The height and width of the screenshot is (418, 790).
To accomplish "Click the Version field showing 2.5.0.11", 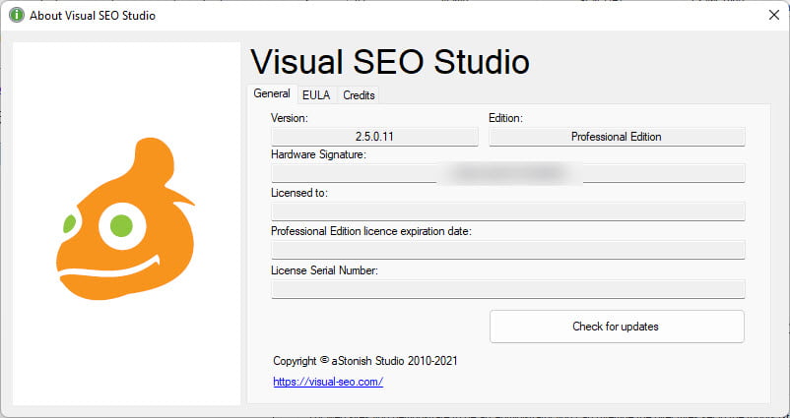I will click(x=374, y=137).
